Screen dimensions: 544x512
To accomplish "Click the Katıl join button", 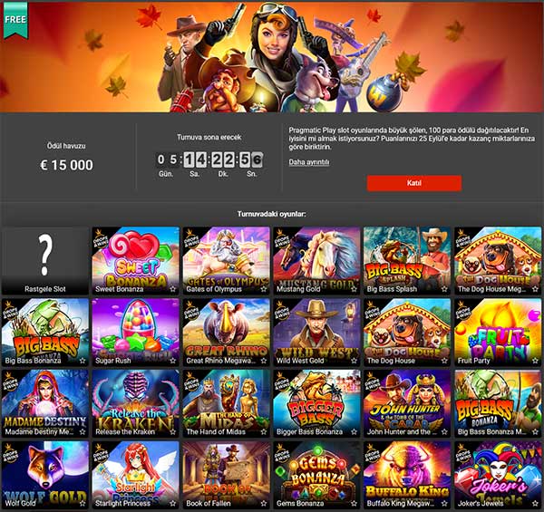I will [x=414, y=183].
